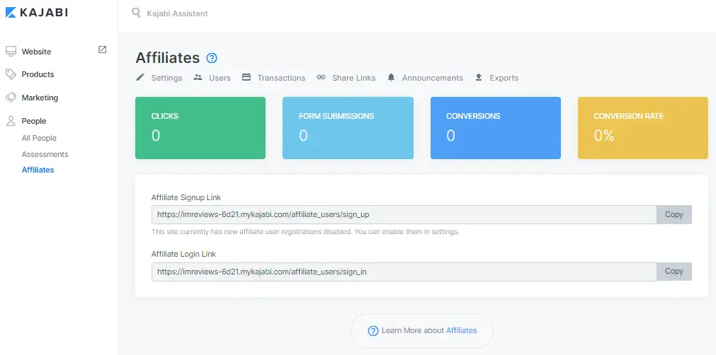Image resolution: width=716 pixels, height=355 pixels.
Task: Open Assessments in the sidebar
Action: (45, 154)
